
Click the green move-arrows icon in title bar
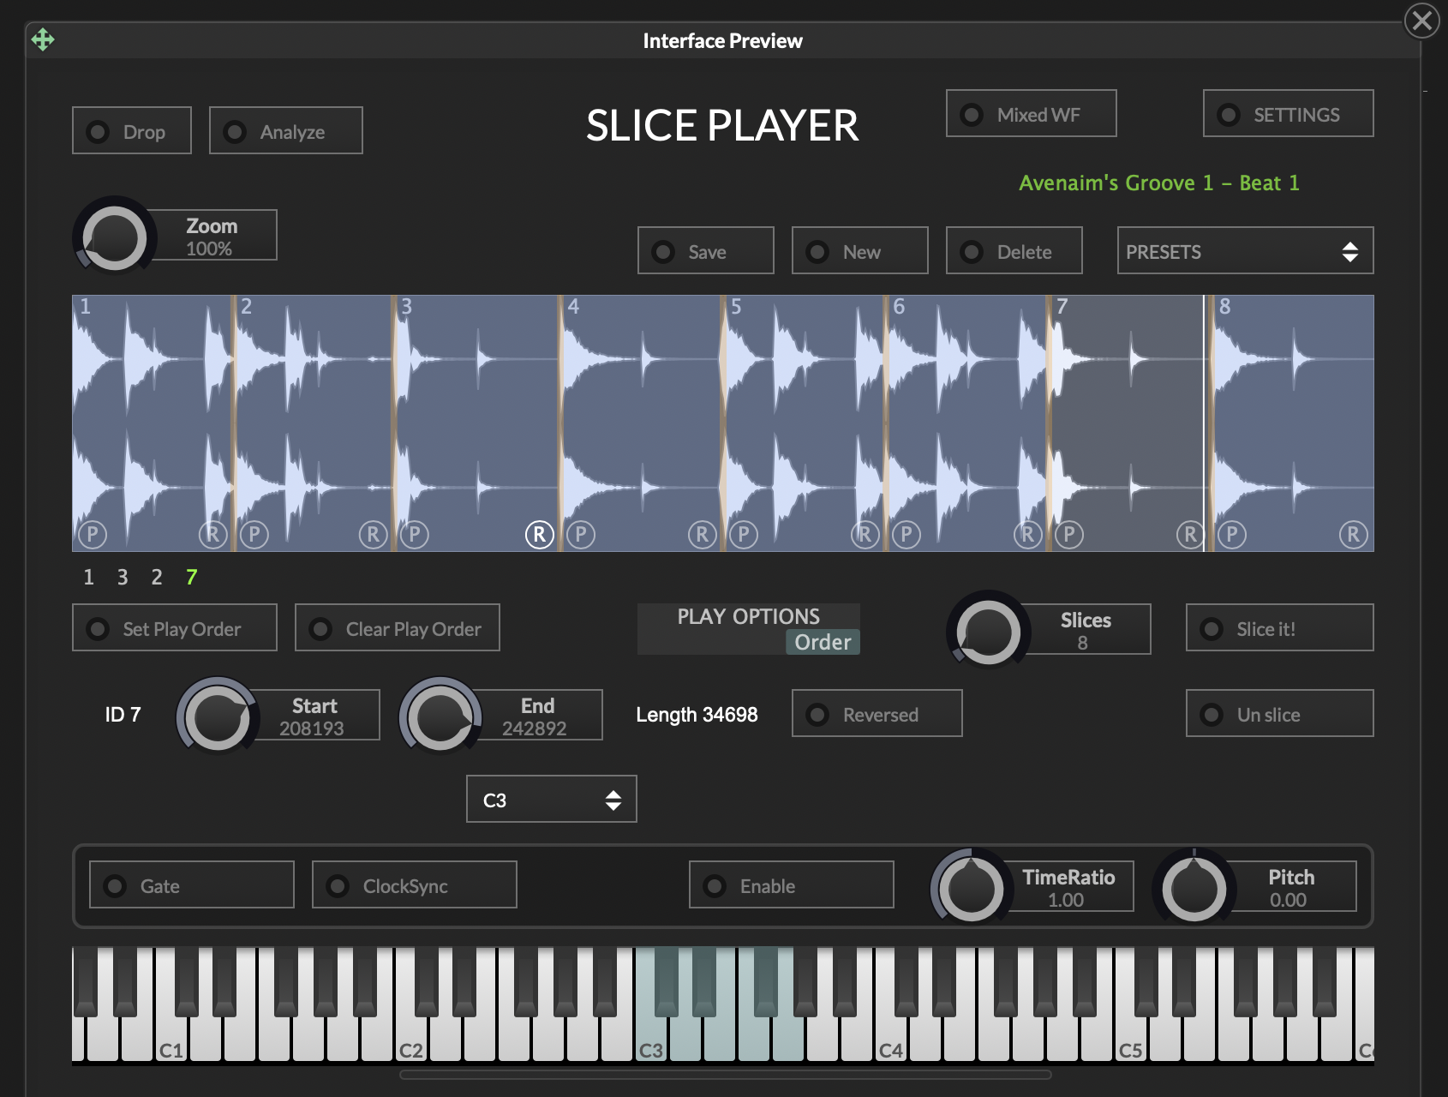point(43,39)
